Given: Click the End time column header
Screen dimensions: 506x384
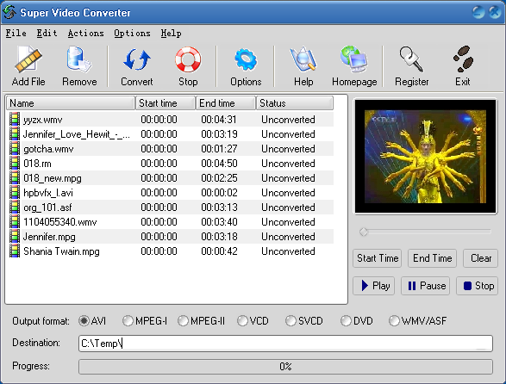Looking at the screenshot, I should pyautogui.click(x=226, y=103).
